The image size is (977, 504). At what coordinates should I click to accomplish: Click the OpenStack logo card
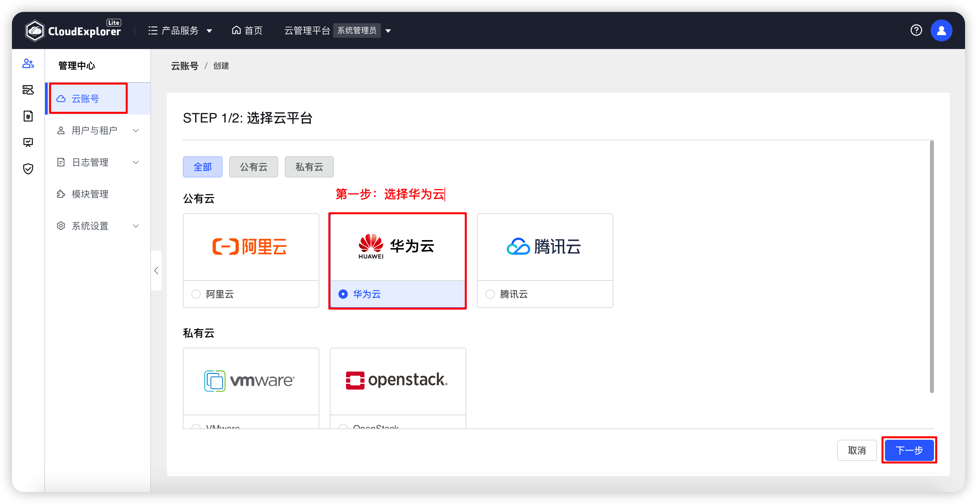tap(398, 381)
